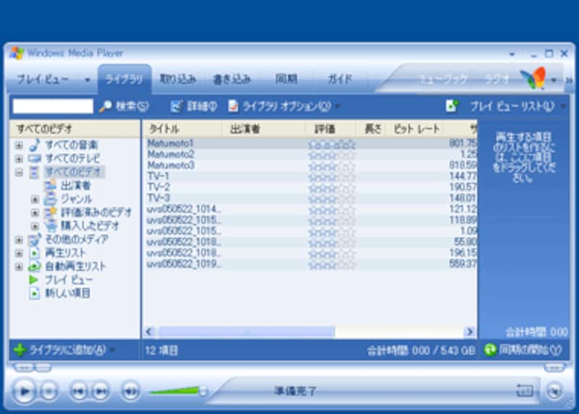Click the Stop button
Image resolution: width=579 pixels, height=414 pixels.
click(48, 391)
